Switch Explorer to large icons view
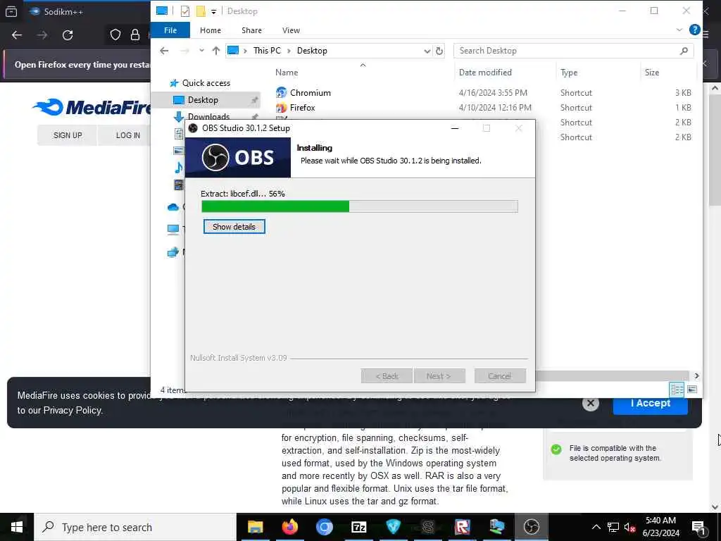The height and width of the screenshot is (541, 721). (691, 390)
